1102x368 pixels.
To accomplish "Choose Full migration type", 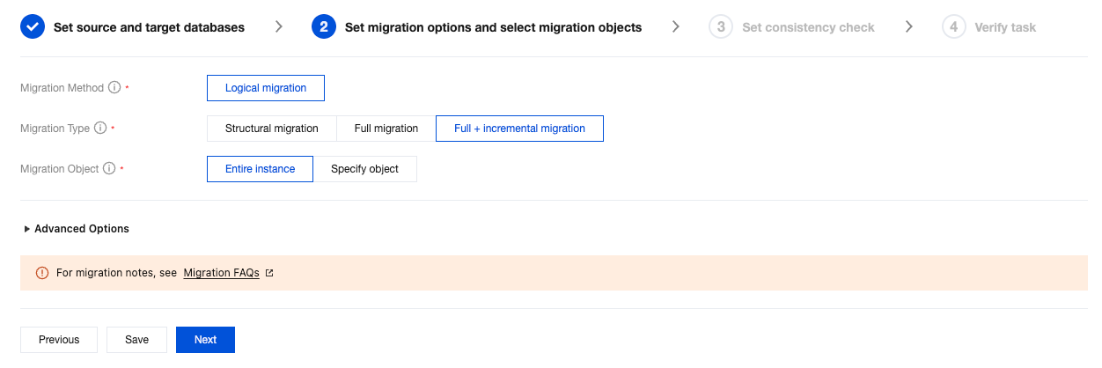I will (x=386, y=129).
